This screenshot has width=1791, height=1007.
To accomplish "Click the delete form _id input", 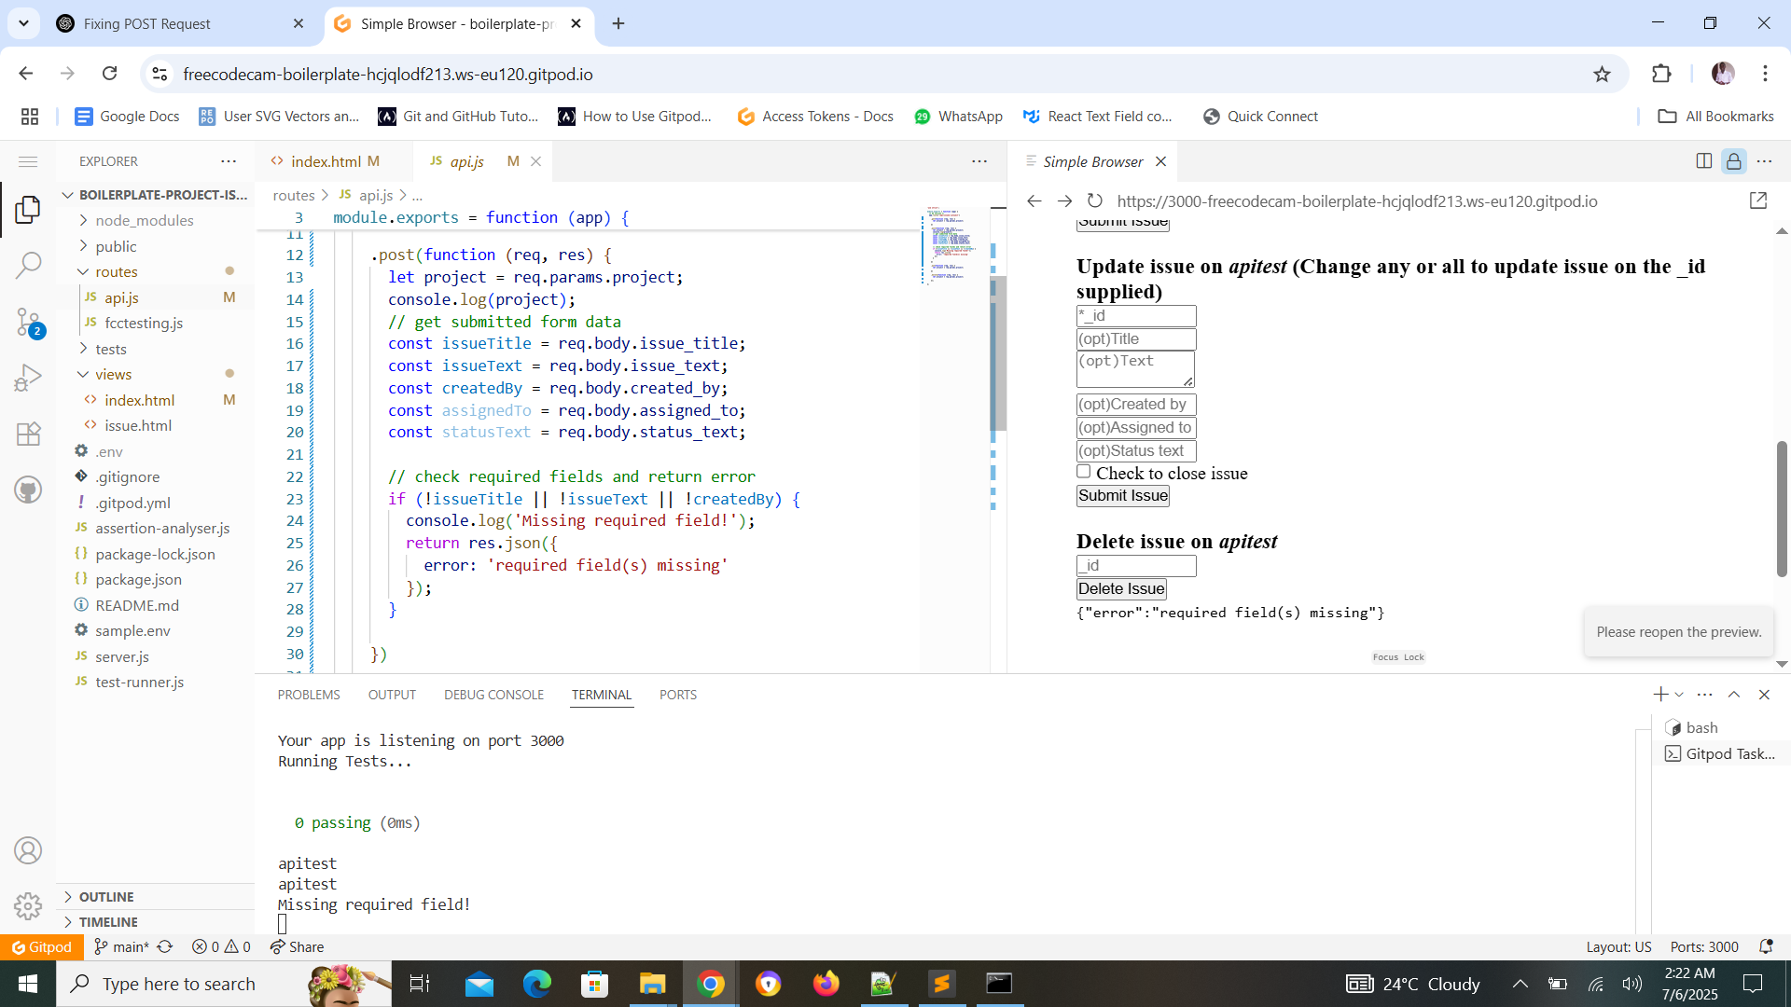I will coord(1136,566).
